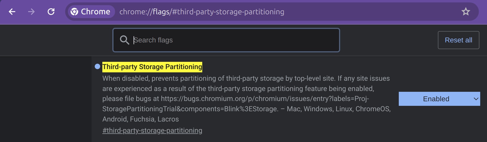Click the magnifier icon beside Search flags
The image size is (487, 142).
(x=124, y=40)
